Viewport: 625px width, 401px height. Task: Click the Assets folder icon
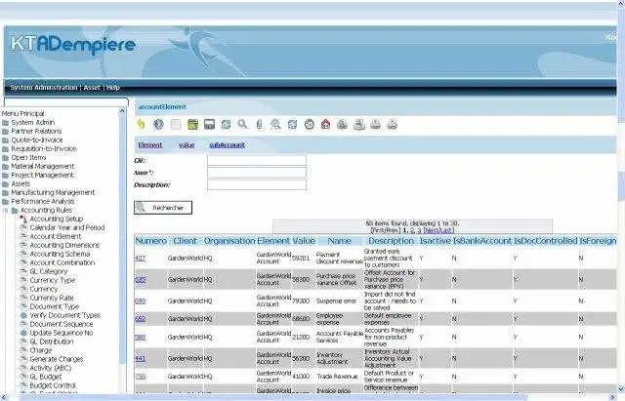(x=5, y=184)
